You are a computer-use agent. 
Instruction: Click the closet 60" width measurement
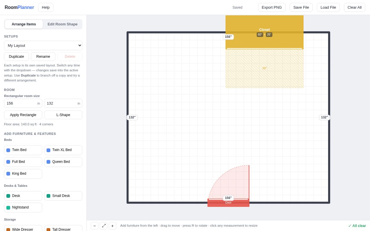tap(260, 35)
